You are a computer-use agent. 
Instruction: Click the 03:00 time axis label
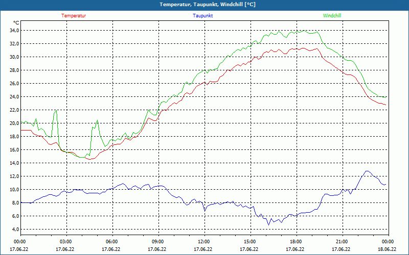point(66,242)
